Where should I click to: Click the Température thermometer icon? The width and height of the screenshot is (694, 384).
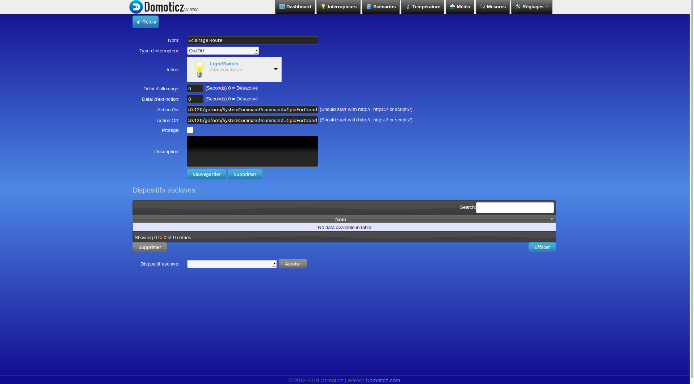[x=408, y=7]
